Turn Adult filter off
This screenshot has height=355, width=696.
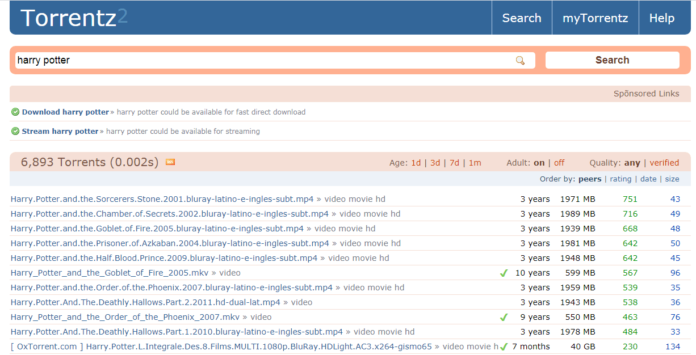[x=559, y=163]
